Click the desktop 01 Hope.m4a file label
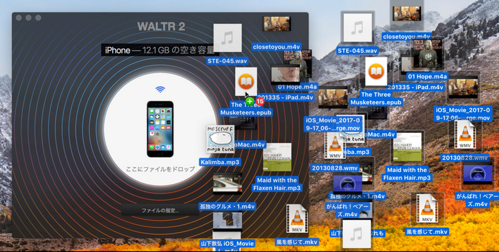499x252 pixels. tap(427, 77)
